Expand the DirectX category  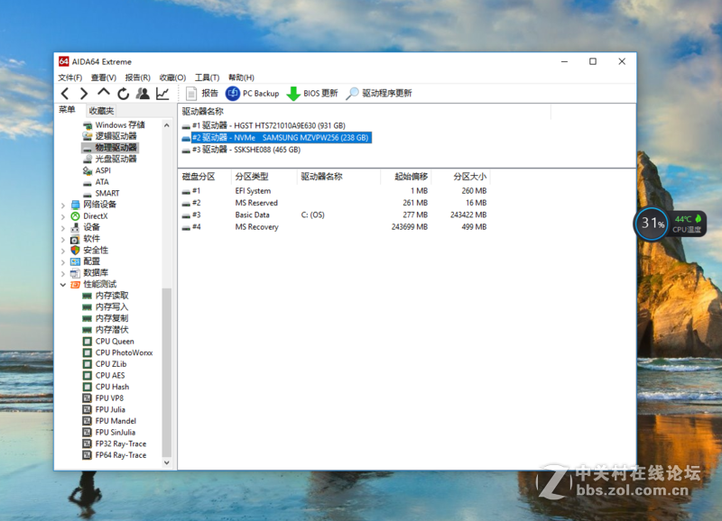coord(61,215)
